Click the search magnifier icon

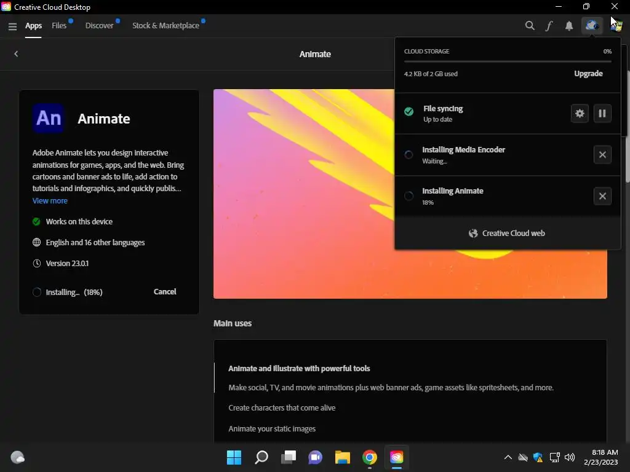530,26
